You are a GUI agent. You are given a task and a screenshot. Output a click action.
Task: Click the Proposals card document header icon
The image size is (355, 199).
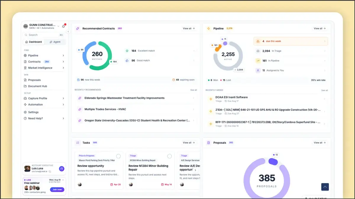209,143
